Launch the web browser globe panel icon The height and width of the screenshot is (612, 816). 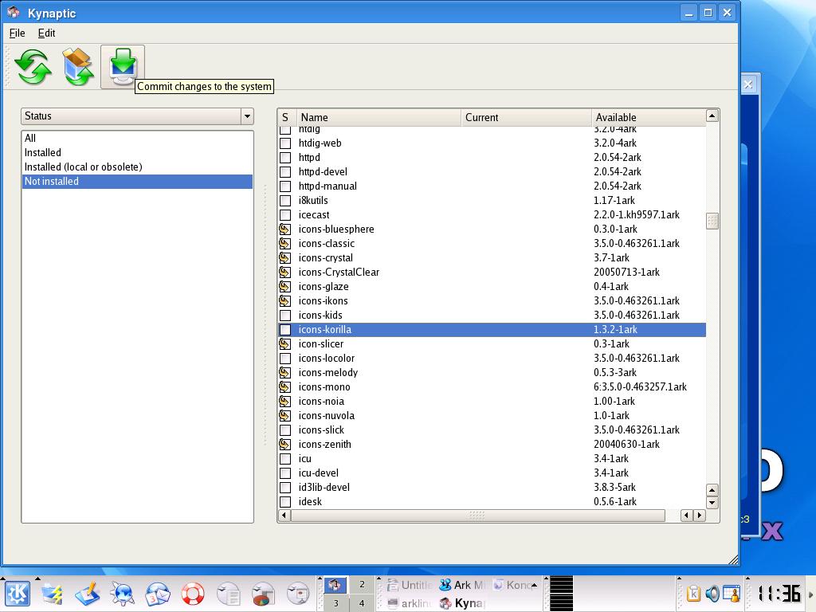(x=122, y=594)
